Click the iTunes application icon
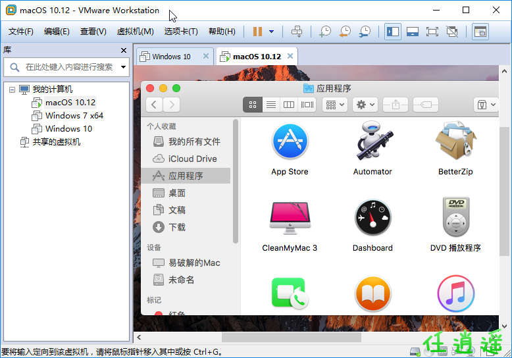 point(456,294)
